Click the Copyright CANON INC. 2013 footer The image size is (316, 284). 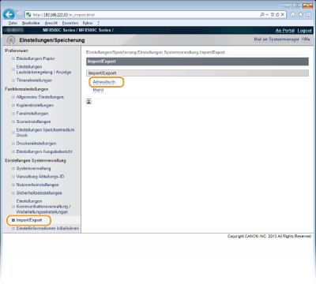point(269,237)
